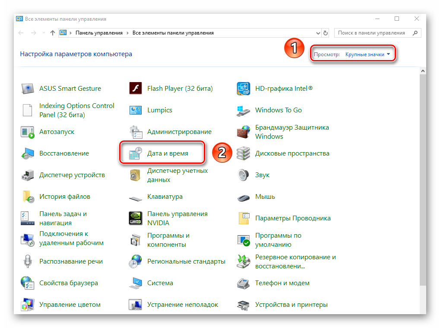Expand the chevron after Панель управления breadcrumb
The height and width of the screenshot is (328, 440).
tap(127, 33)
